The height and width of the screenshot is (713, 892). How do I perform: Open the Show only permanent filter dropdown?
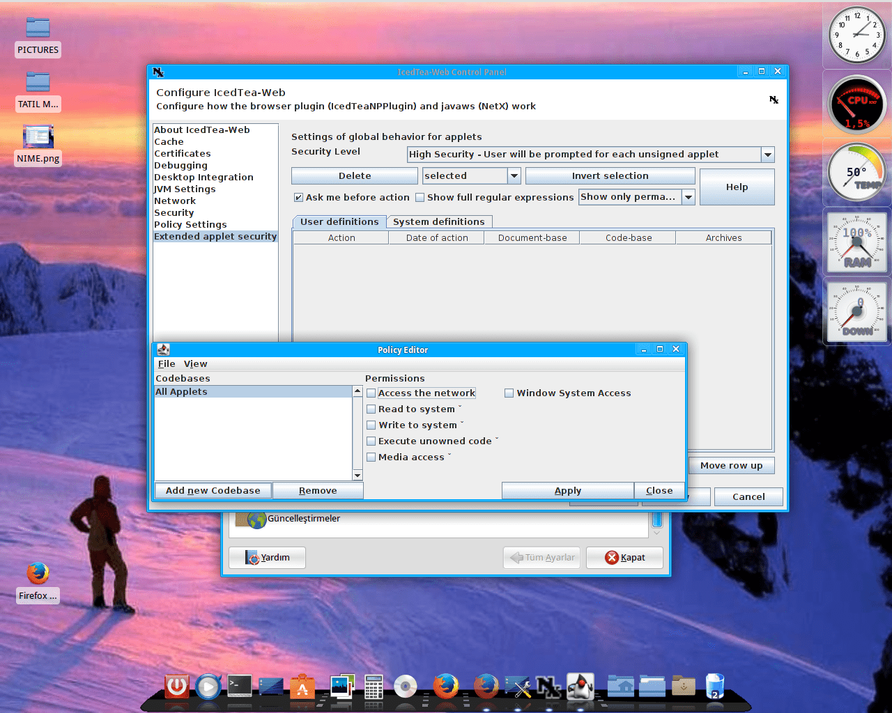click(689, 197)
